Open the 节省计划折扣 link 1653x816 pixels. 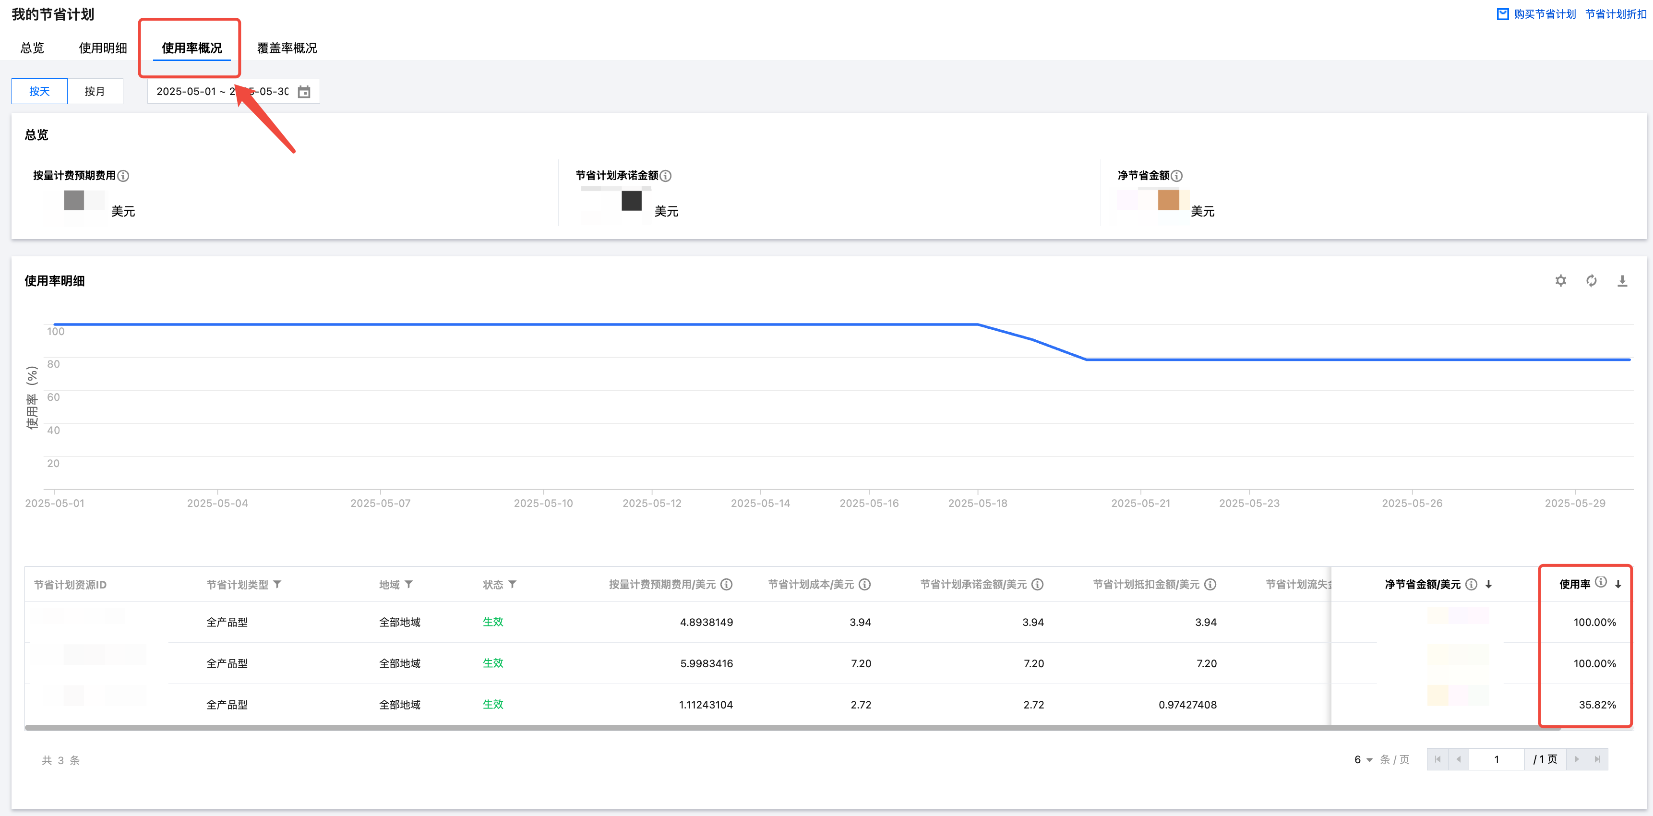point(1615,14)
